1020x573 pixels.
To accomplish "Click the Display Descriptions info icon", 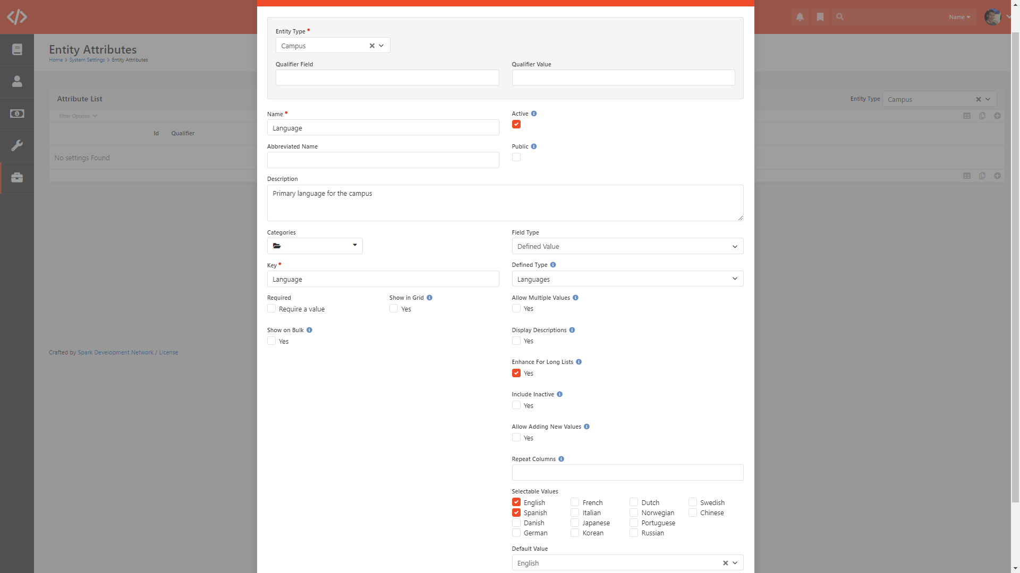I will pos(572,330).
